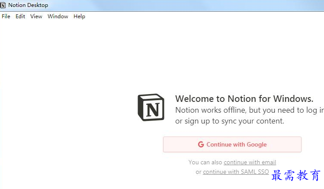324x189 pixels.
Task: Open the View menu
Action: click(x=36, y=16)
